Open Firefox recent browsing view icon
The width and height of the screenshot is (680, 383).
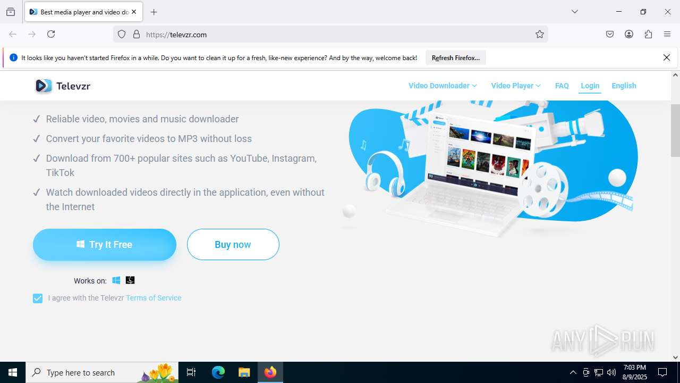11,12
